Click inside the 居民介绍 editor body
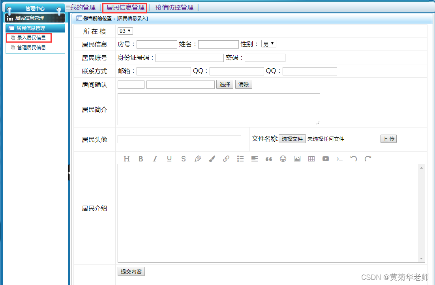Image resolution: width=435 pixels, height=285 pixels. (268, 213)
